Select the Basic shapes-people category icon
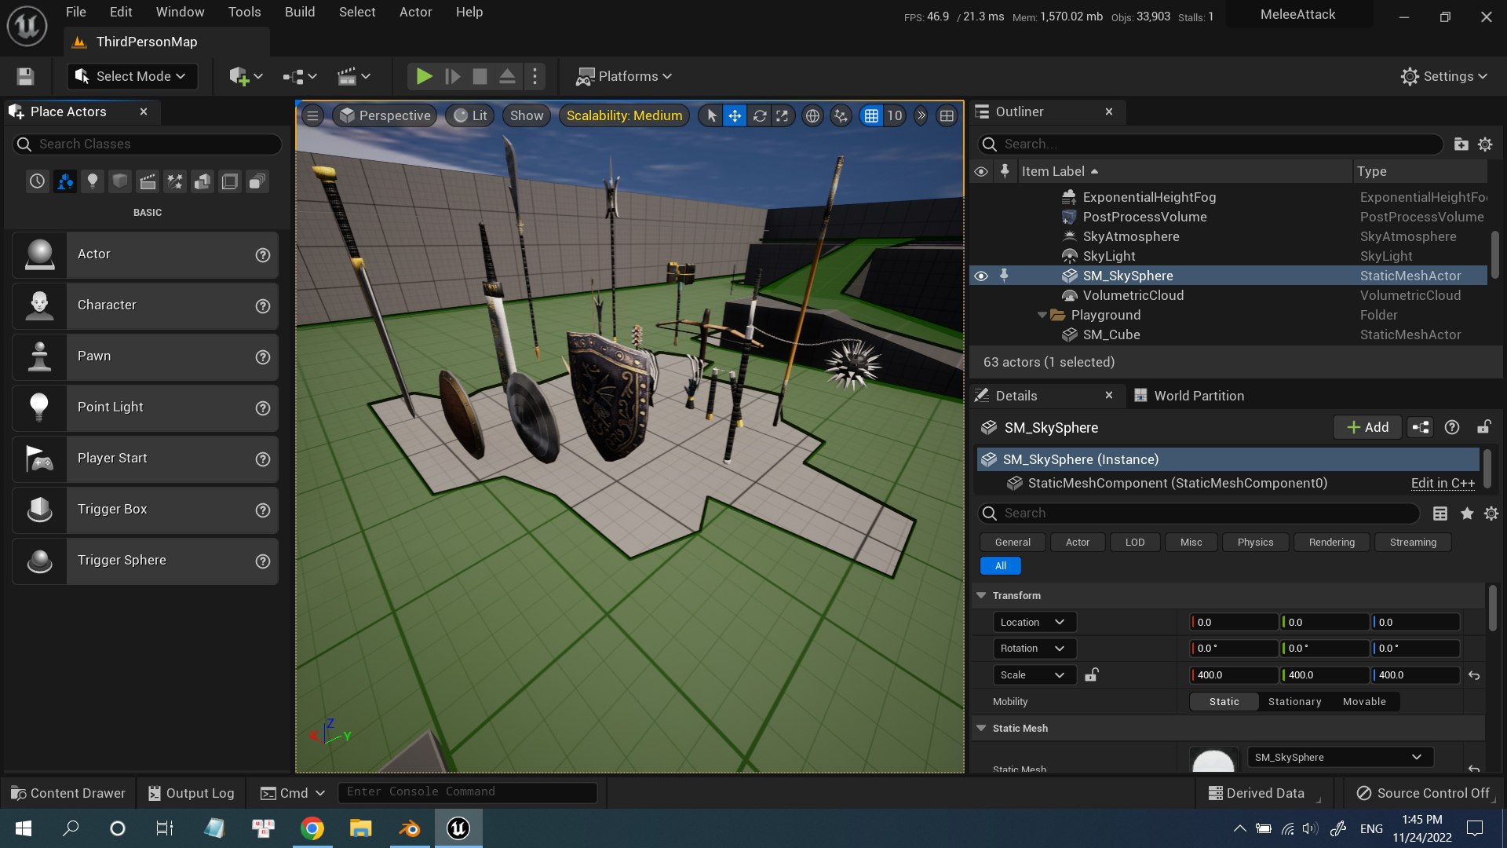1507x848 pixels. pyautogui.click(x=65, y=181)
